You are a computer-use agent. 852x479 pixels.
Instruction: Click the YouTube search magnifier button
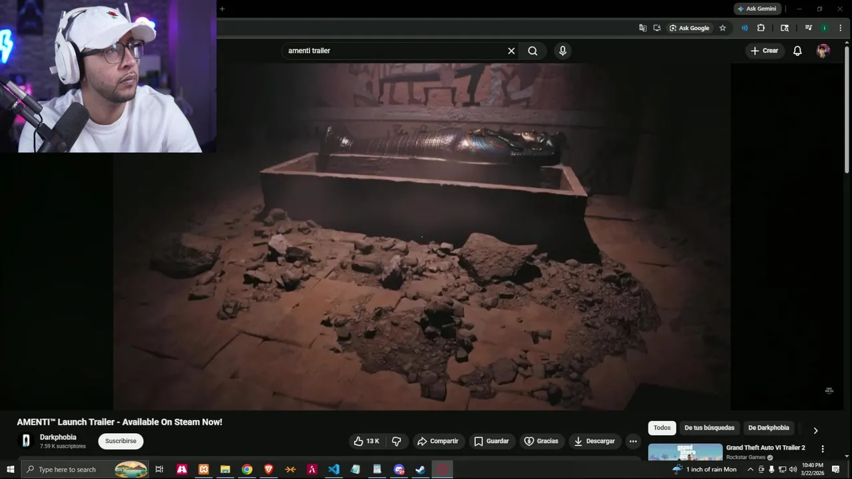tap(532, 51)
